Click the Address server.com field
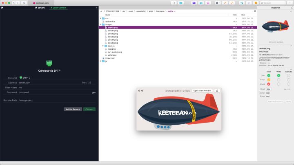 (50, 83)
